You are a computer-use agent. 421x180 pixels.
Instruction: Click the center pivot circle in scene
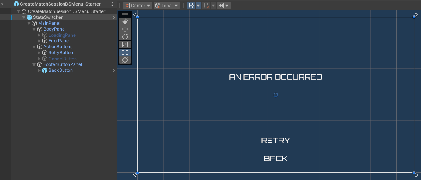pyautogui.click(x=275, y=95)
